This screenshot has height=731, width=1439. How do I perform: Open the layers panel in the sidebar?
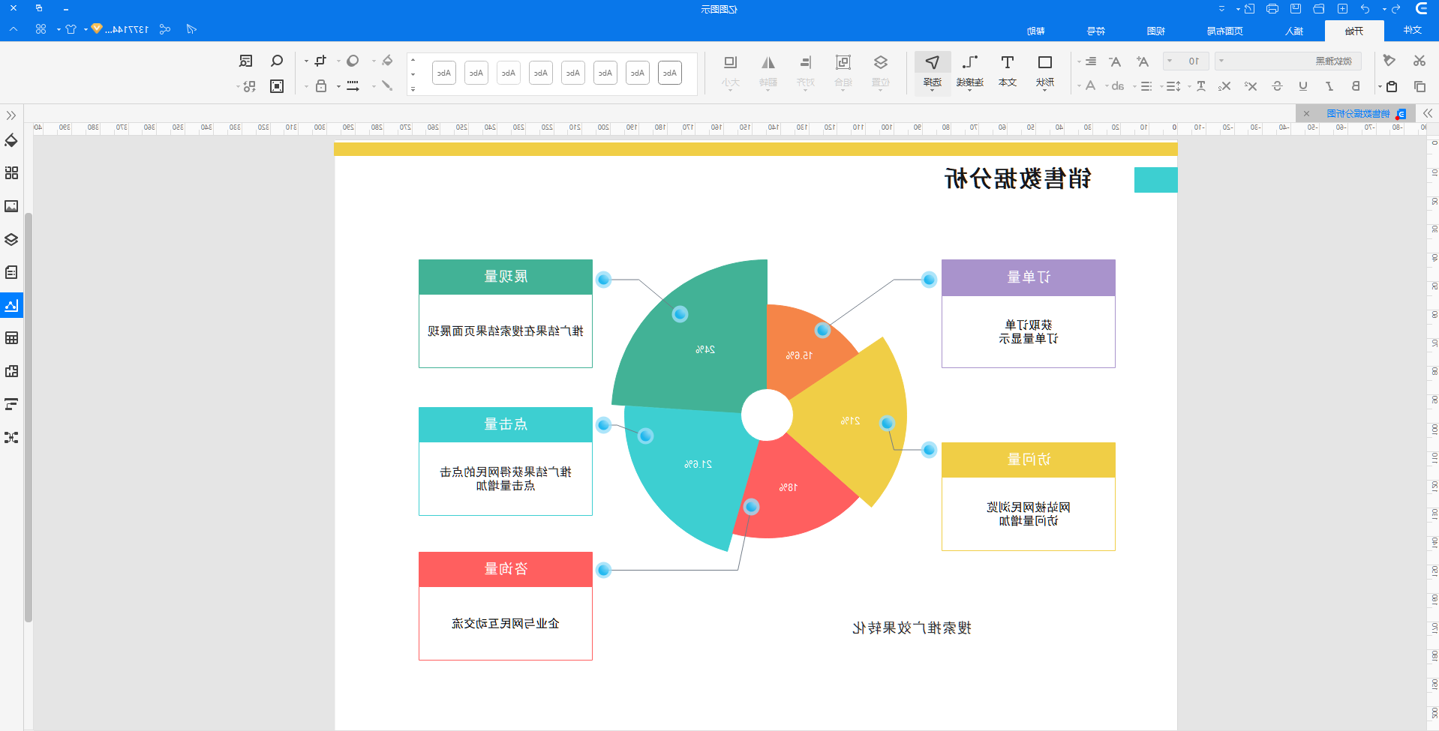[11, 239]
